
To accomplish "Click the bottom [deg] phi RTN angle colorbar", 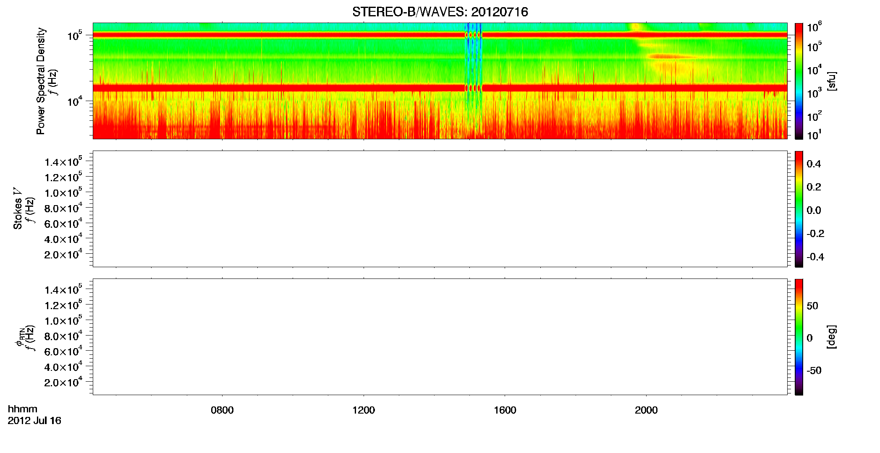I will [x=799, y=337].
